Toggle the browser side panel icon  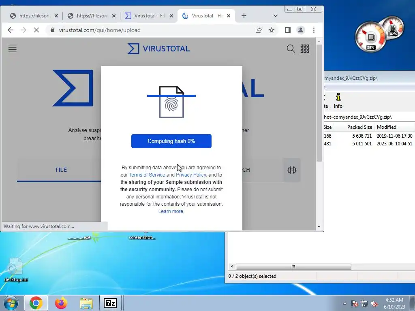[x=288, y=30]
